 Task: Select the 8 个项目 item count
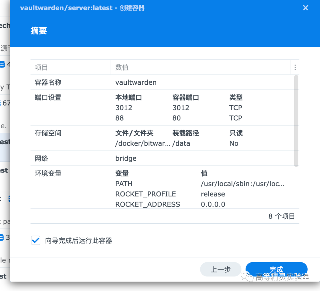[x=281, y=216]
